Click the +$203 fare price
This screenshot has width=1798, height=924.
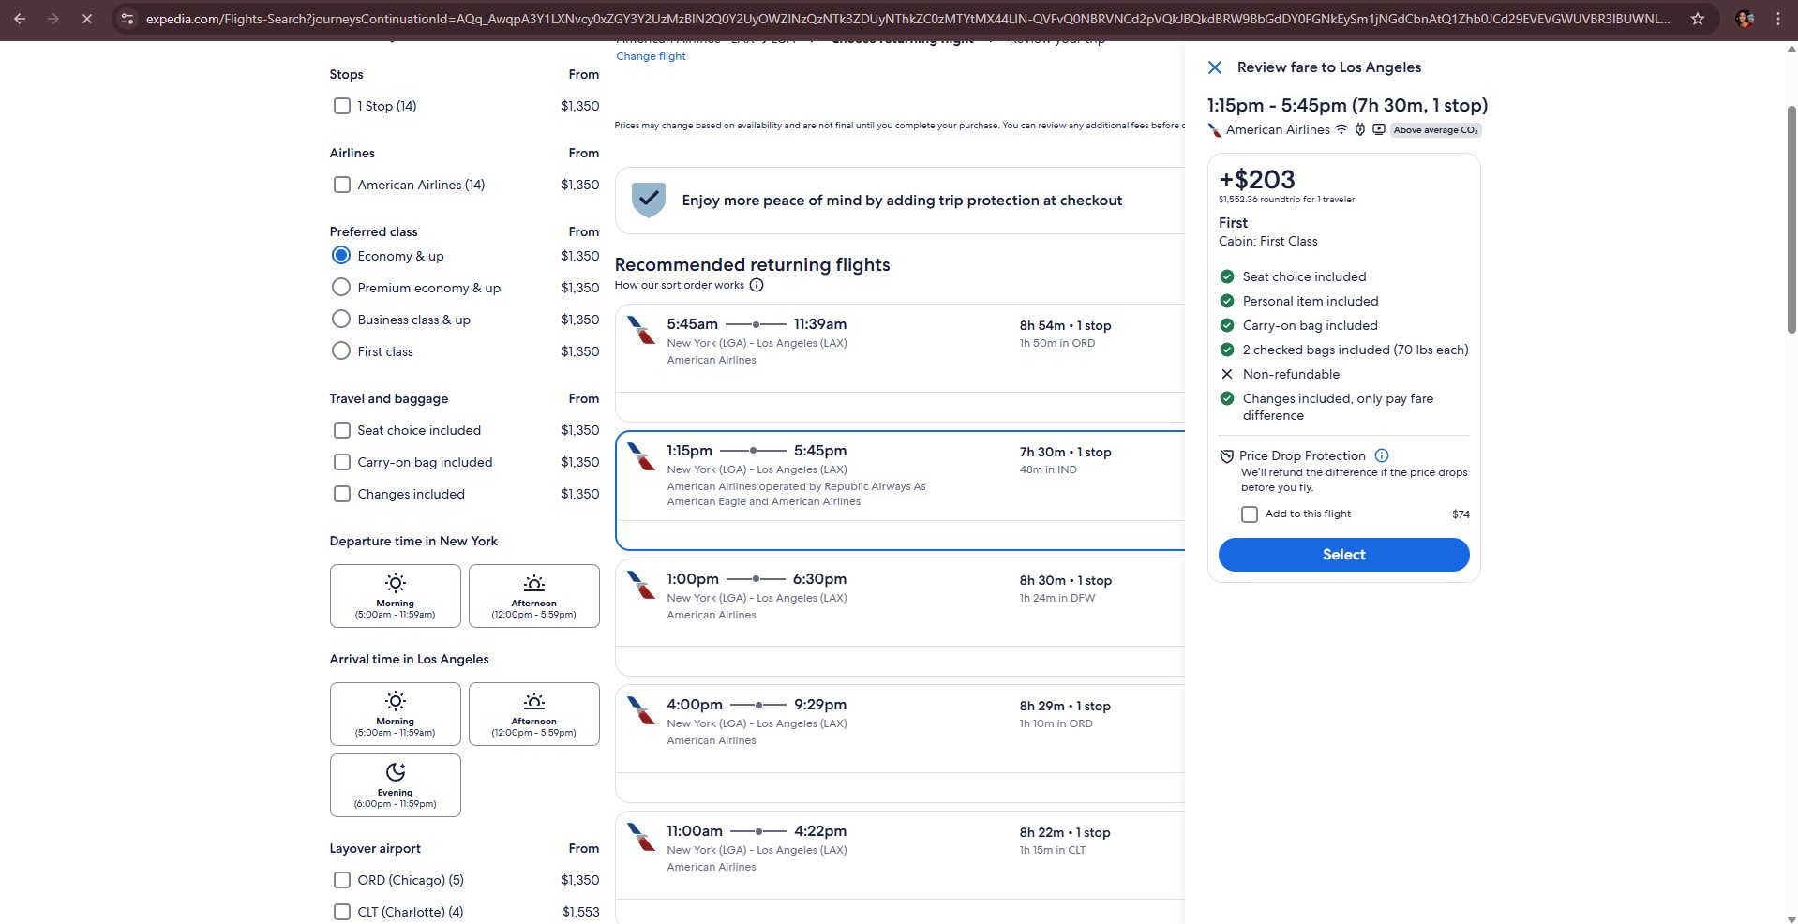click(1256, 179)
